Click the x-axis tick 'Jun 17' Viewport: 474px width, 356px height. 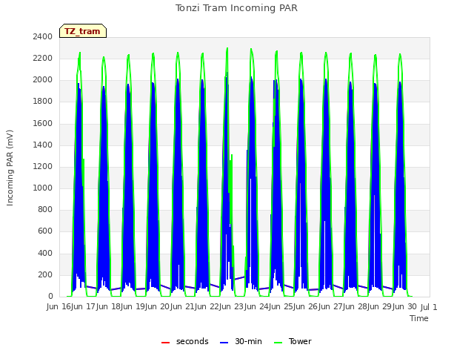84,306
